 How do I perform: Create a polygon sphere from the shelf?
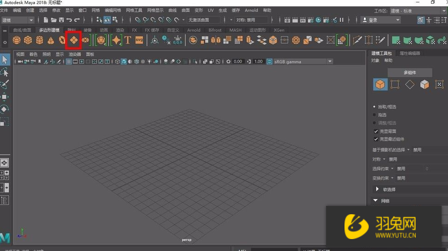(x=17, y=40)
